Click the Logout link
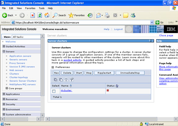The width and height of the screenshot is (178, 126). pyautogui.click(x=118, y=29)
